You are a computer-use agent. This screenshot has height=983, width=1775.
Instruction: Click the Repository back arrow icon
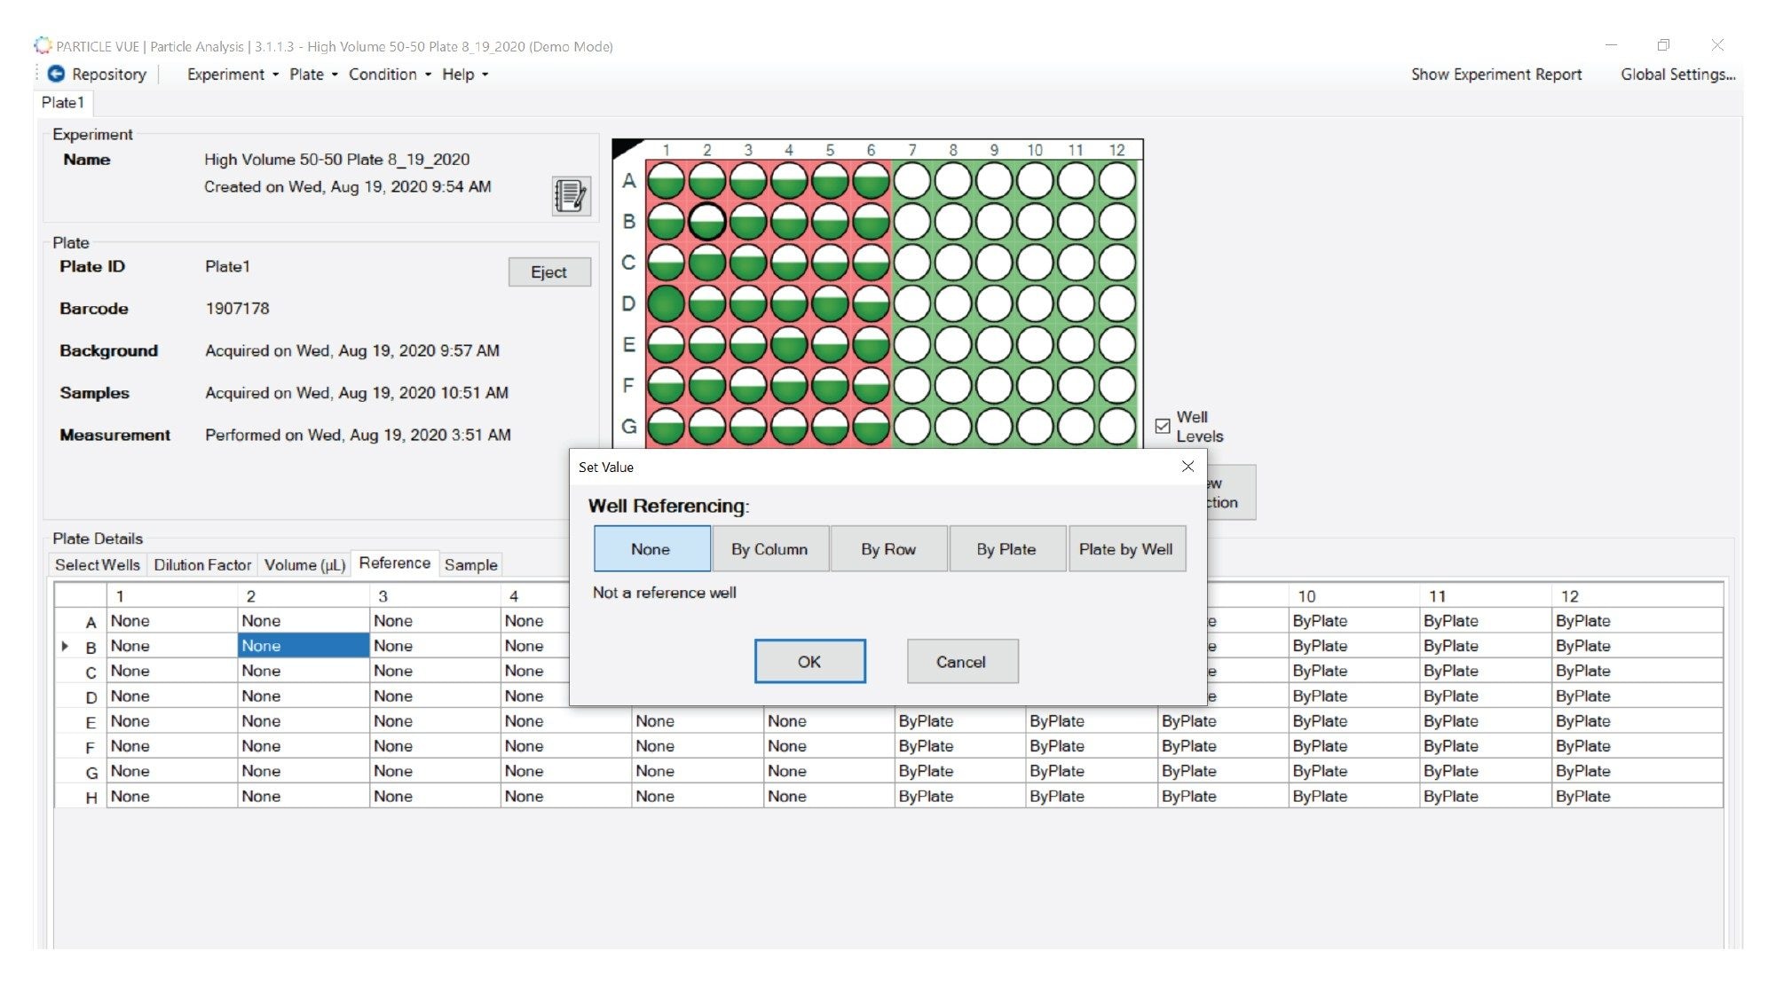pos(55,75)
